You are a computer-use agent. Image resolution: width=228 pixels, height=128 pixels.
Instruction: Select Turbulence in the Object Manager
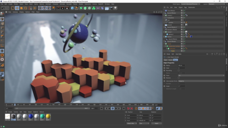(x=170, y=18)
